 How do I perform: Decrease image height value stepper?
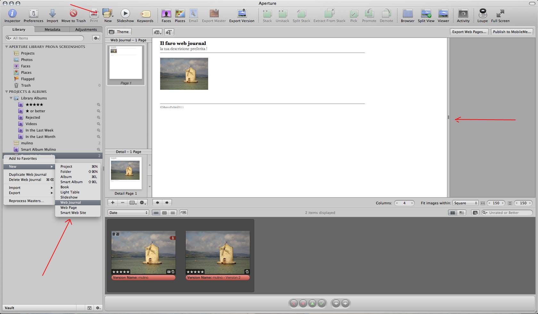(516, 203)
